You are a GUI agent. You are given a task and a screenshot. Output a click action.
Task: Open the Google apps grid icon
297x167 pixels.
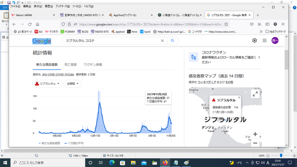264,40
